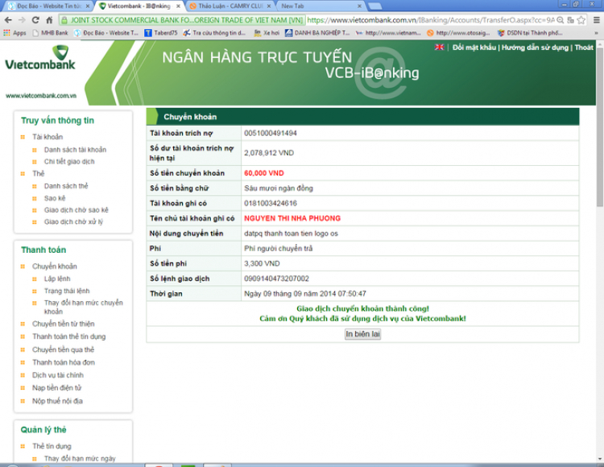Reload the page with the refresh icon
The width and height of the screenshot is (604, 467).
35,20
